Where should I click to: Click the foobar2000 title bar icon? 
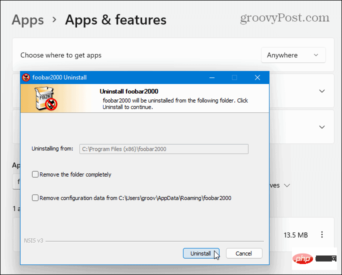pyautogui.click(x=26, y=77)
